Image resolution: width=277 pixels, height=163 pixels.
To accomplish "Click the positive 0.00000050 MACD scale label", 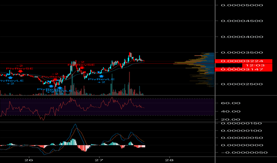I will coord(241,138).
